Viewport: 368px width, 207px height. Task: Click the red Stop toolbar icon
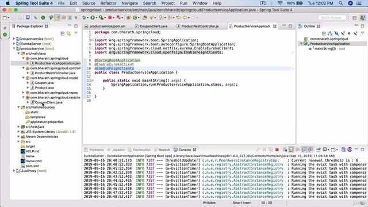click(110, 18)
